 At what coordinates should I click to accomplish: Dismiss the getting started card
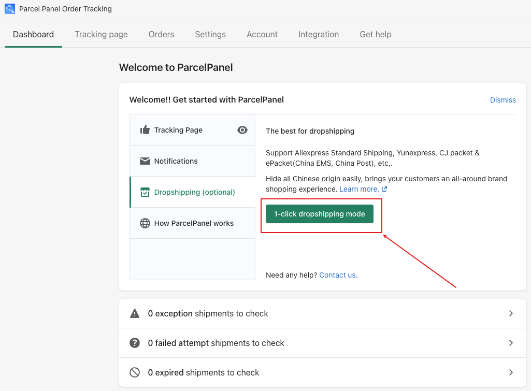tap(503, 100)
